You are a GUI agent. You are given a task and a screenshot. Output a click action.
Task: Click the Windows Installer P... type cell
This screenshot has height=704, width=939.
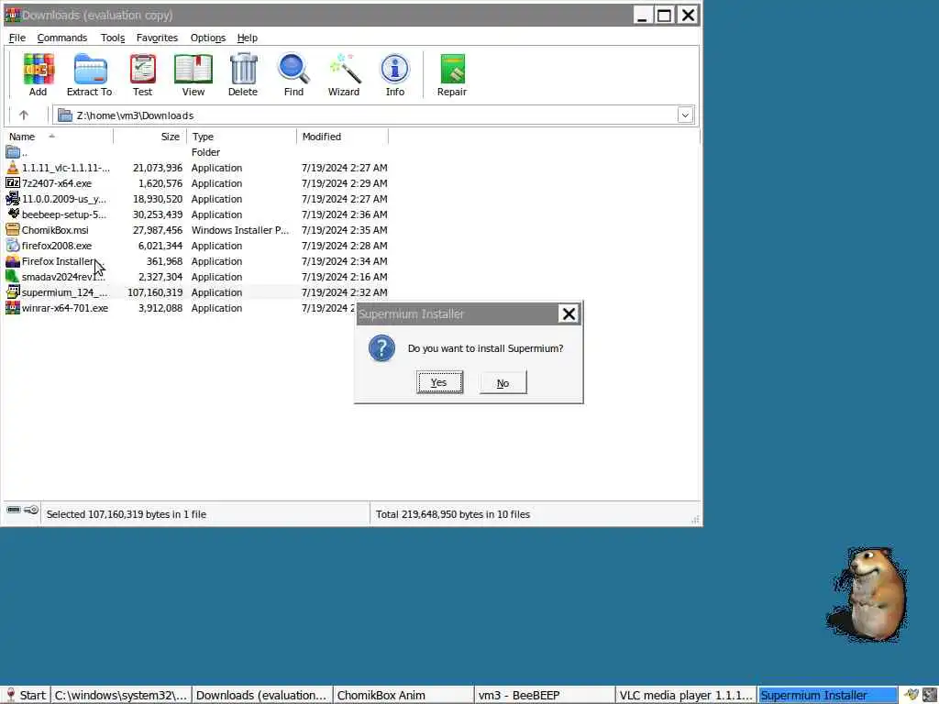tap(240, 230)
